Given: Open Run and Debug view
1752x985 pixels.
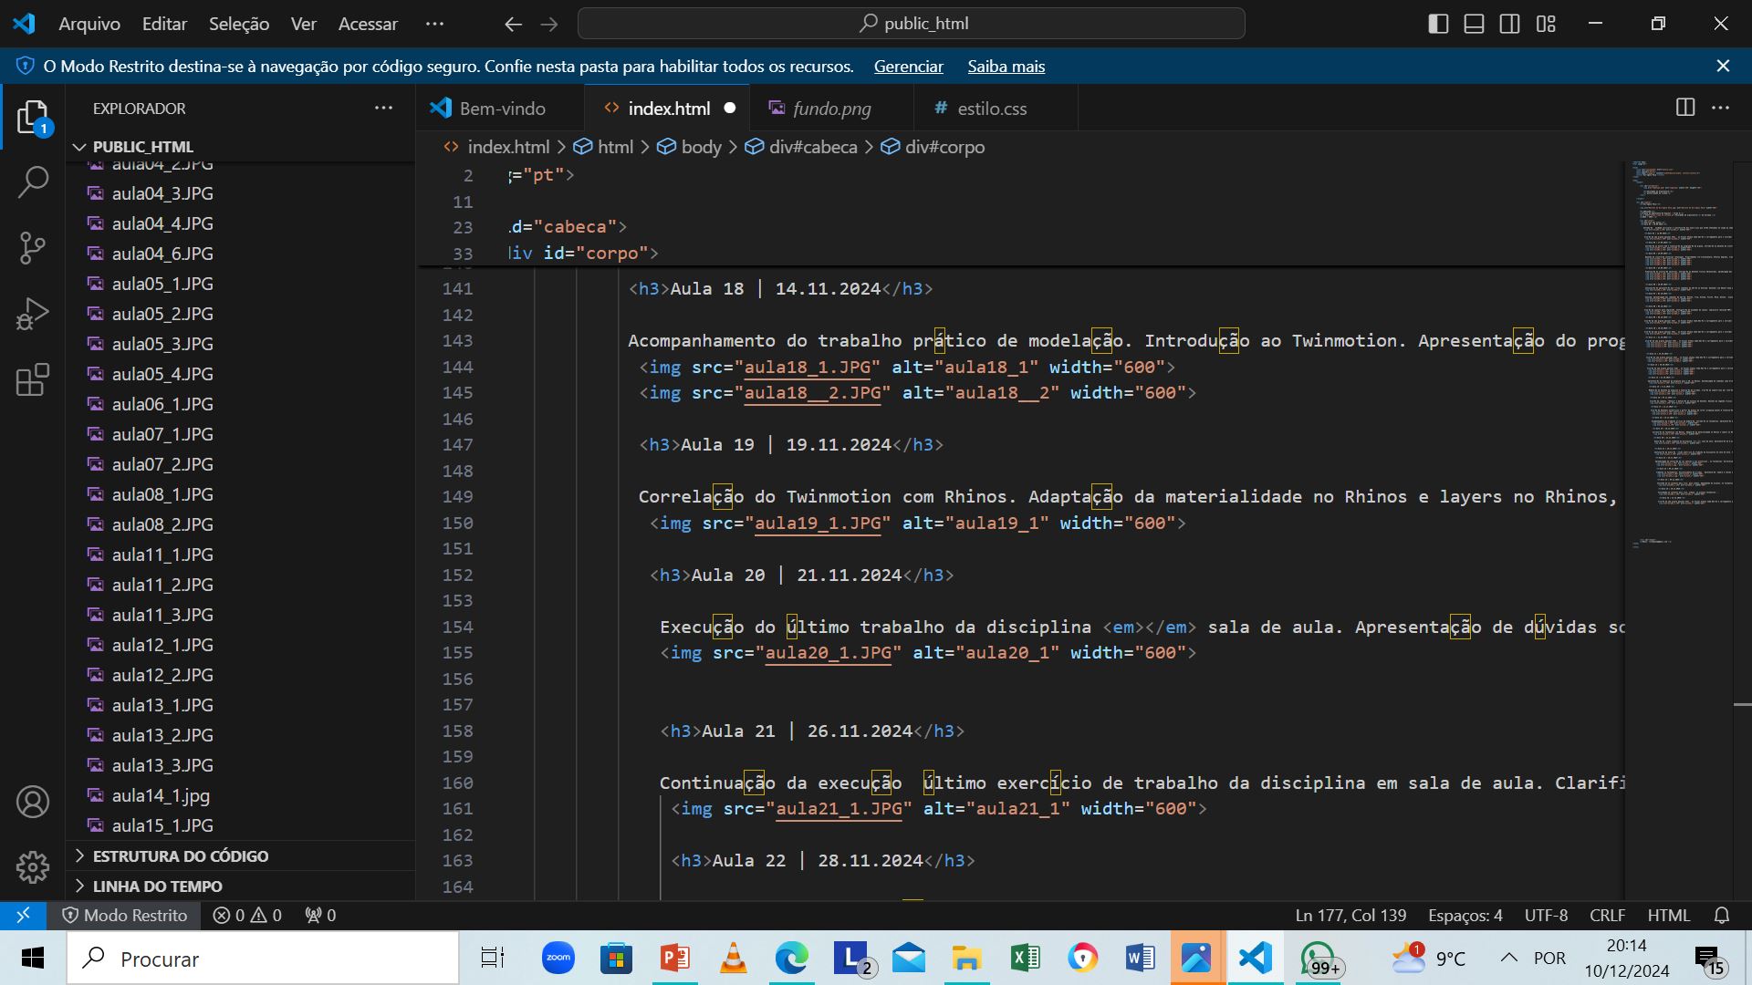Looking at the screenshot, I should tap(33, 313).
